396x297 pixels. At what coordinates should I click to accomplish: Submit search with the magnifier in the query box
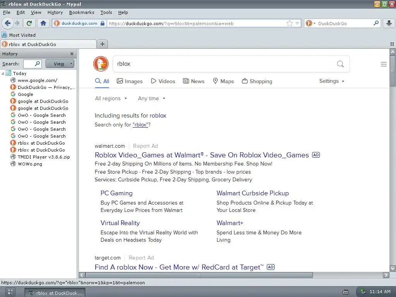click(340, 64)
